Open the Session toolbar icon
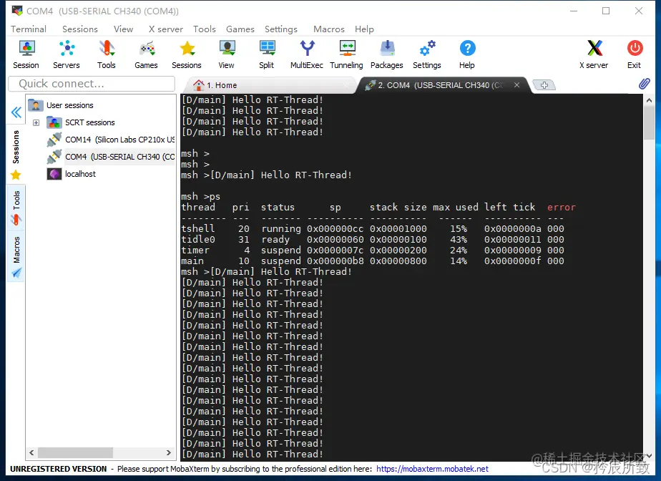This screenshot has height=481, width=661. [26, 54]
